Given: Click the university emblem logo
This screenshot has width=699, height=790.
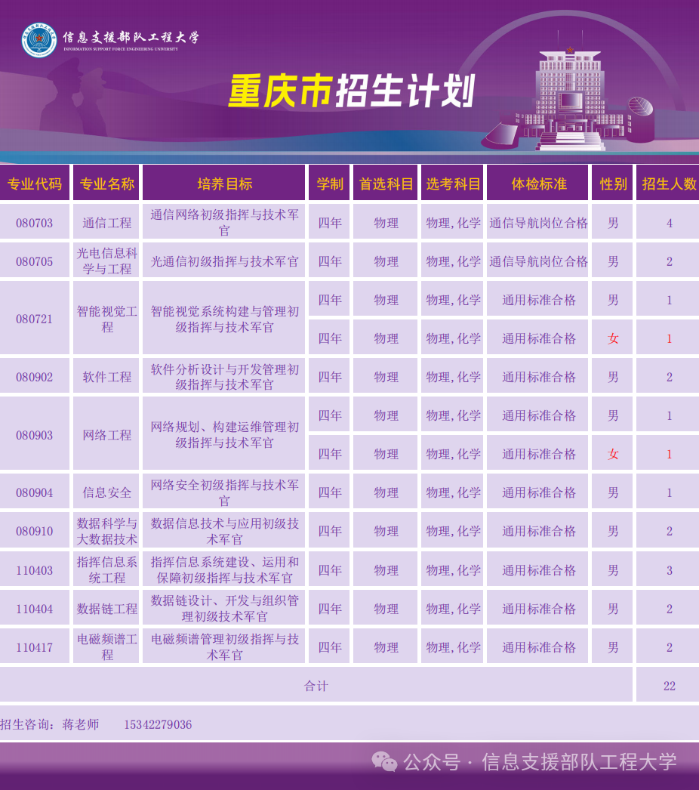Looking at the screenshot, I should [x=38, y=40].
